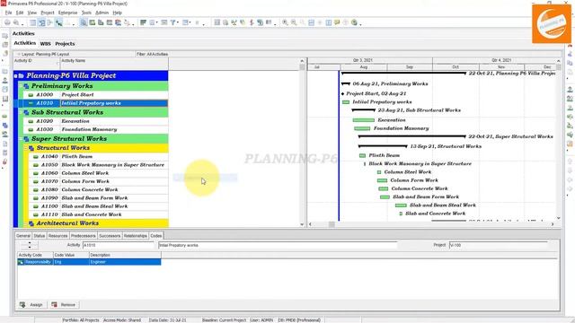Open the Layout: Planning P6 Layout dropdown

click(45, 54)
